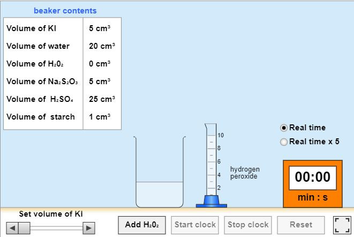Click the beaker contents heading
The height and width of the screenshot is (237, 354).
(x=65, y=11)
